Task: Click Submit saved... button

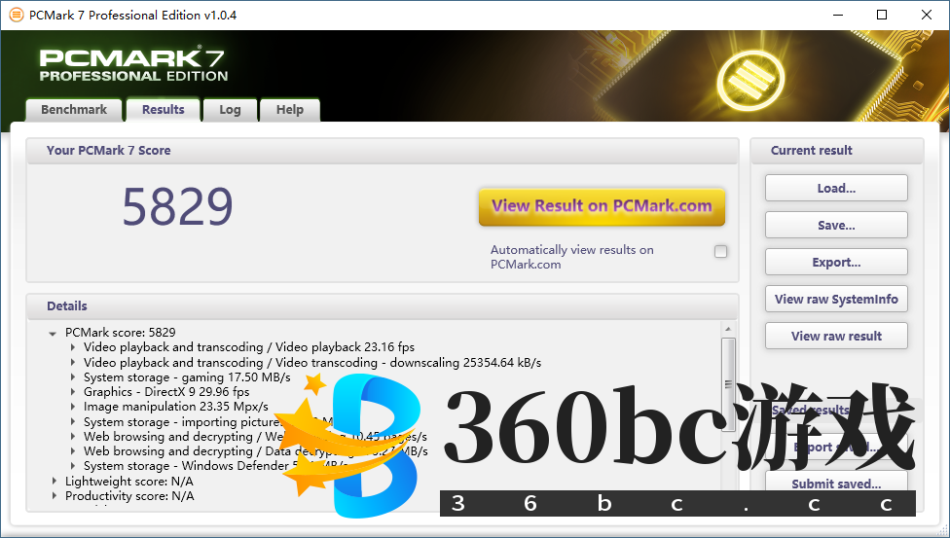Action: click(x=836, y=484)
